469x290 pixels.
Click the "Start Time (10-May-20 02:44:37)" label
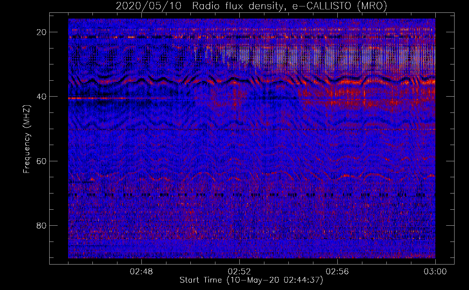pos(251,280)
